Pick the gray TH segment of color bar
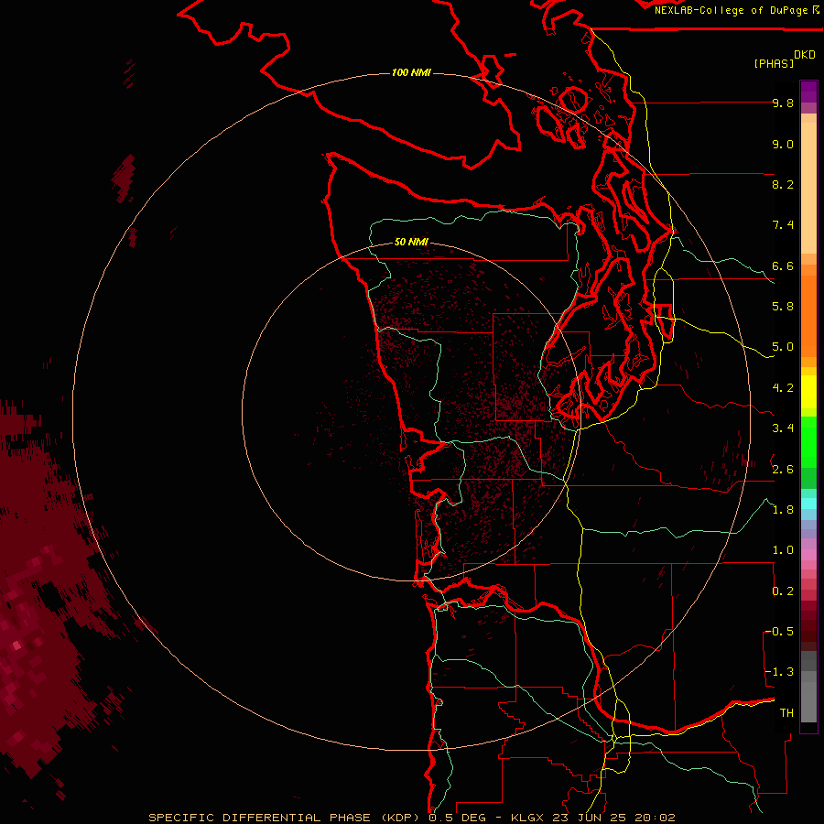This screenshot has width=824, height=824. click(x=808, y=703)
